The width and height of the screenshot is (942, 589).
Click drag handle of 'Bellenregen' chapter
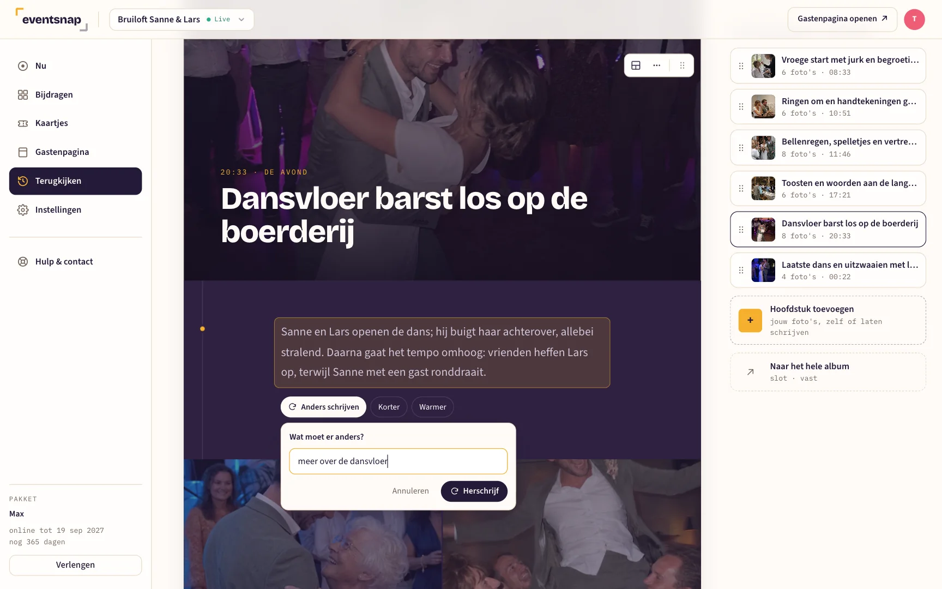click(x=741, y=148)
